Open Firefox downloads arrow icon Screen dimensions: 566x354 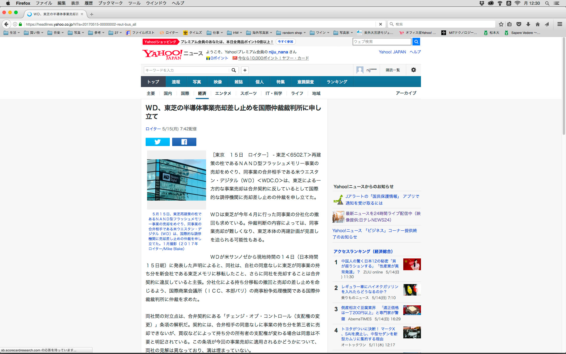click(x=528, y=24)
